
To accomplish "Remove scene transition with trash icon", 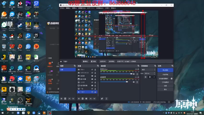I will click(150, 77).
